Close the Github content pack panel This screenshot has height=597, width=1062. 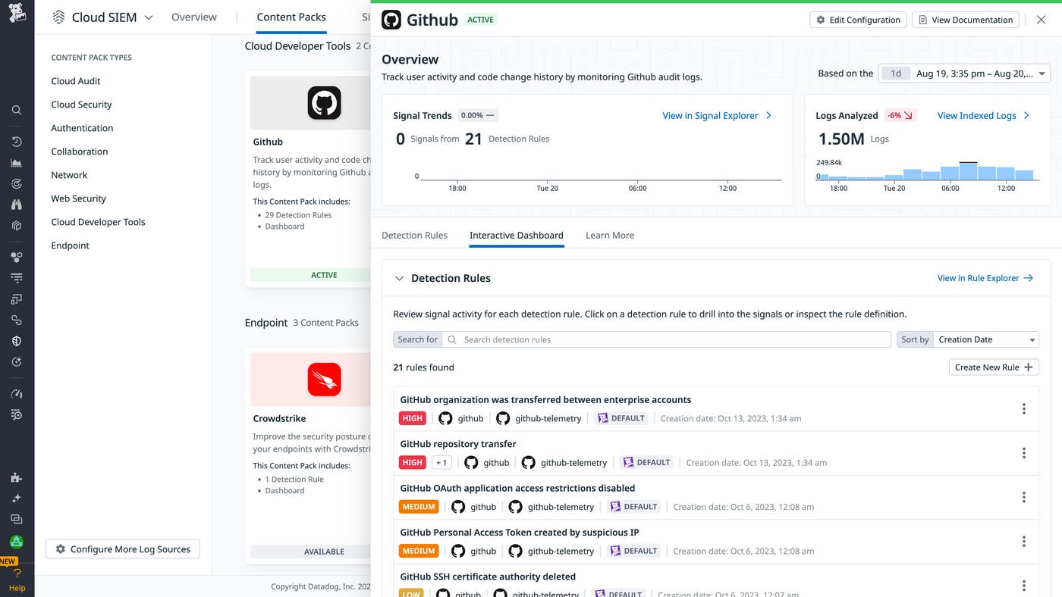tap(1041, 20)
